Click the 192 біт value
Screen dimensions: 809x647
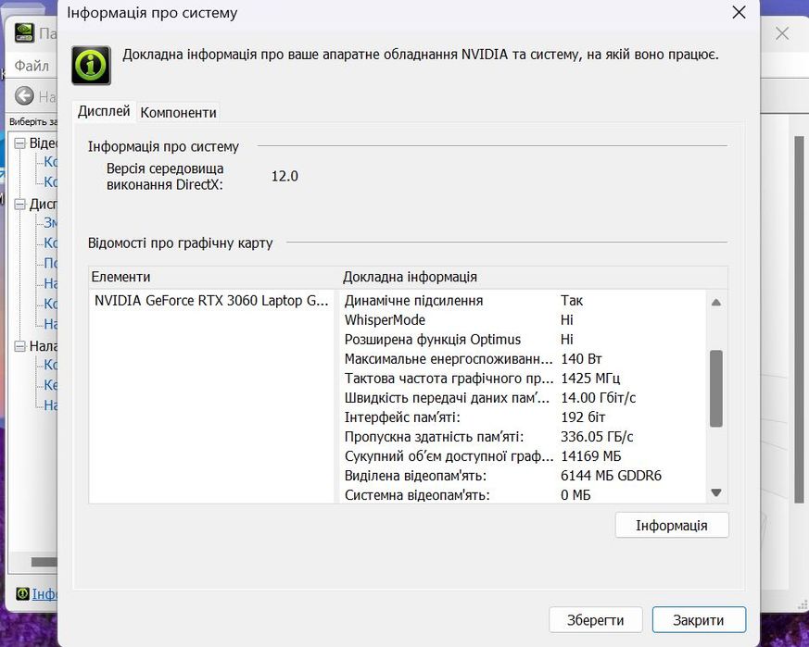pyautogui.click(x=584, y=417)
